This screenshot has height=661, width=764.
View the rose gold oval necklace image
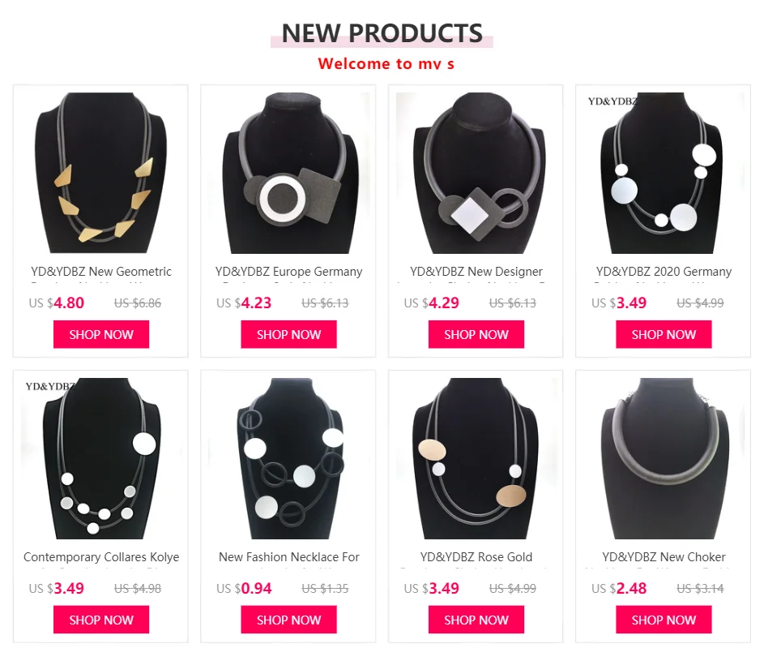476,458
